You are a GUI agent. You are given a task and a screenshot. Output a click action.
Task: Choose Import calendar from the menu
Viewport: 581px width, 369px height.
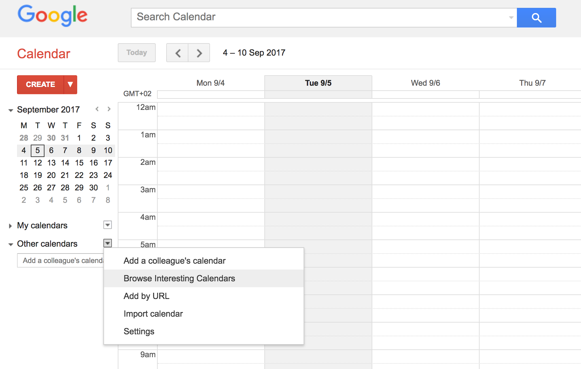tap(153, 313)
